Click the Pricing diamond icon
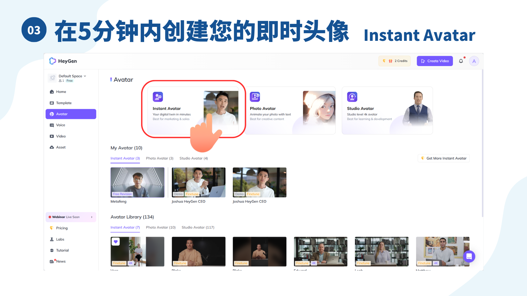This screenshot has height=296, width=527. (51, 228)
